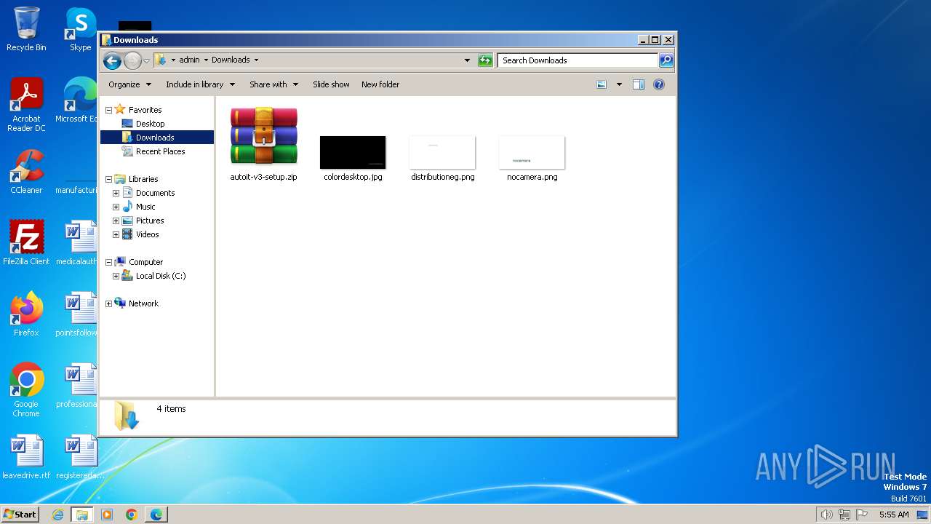The image size is (931, 524).
Task: Open Action Center flag in system tray
Action: 862,515
